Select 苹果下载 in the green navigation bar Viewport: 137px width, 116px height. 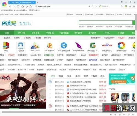click(50, 33)
